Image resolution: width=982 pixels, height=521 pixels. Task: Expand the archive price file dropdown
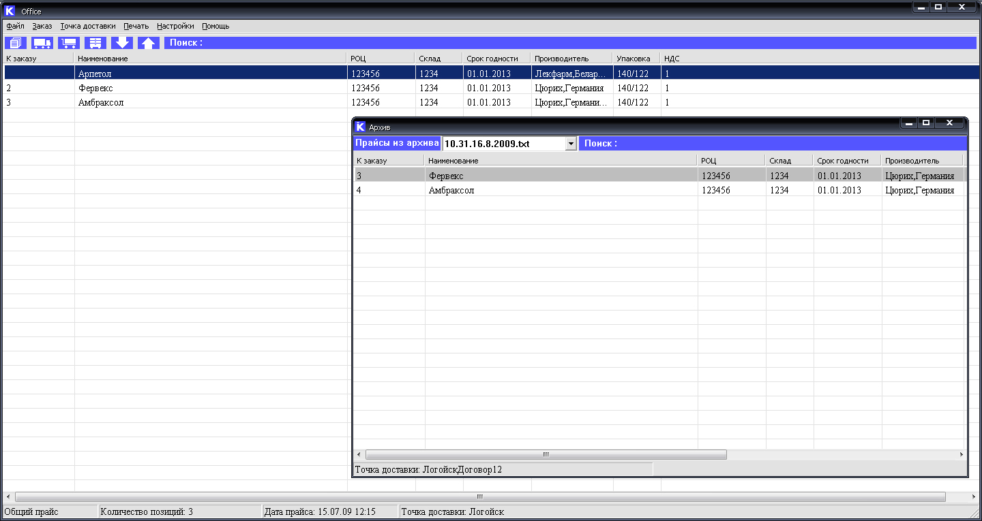click(571, 144)
